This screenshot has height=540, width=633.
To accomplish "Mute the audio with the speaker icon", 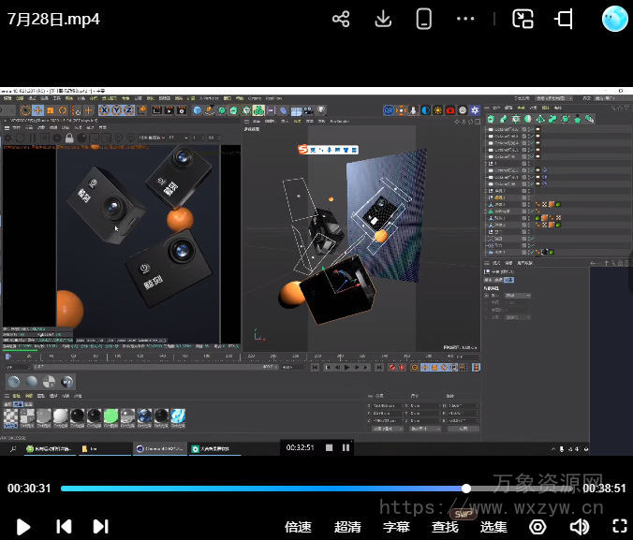I will [x=579, y=527].
